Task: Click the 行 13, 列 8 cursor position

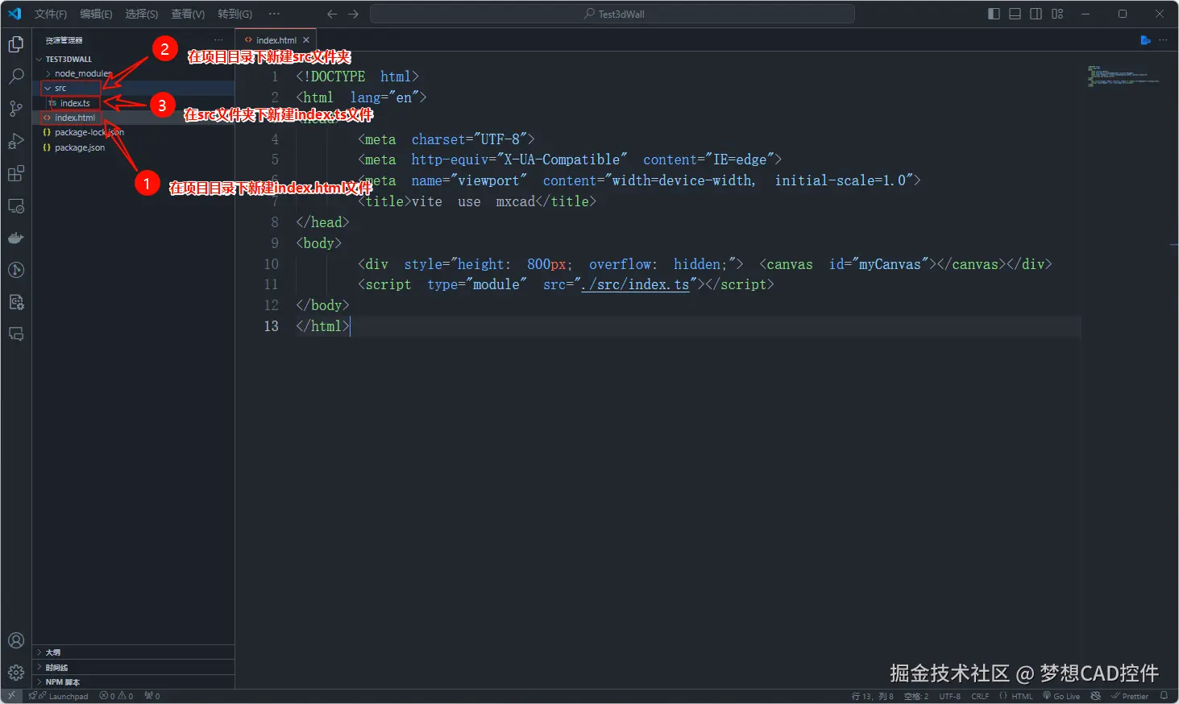Action: (872, 696)
